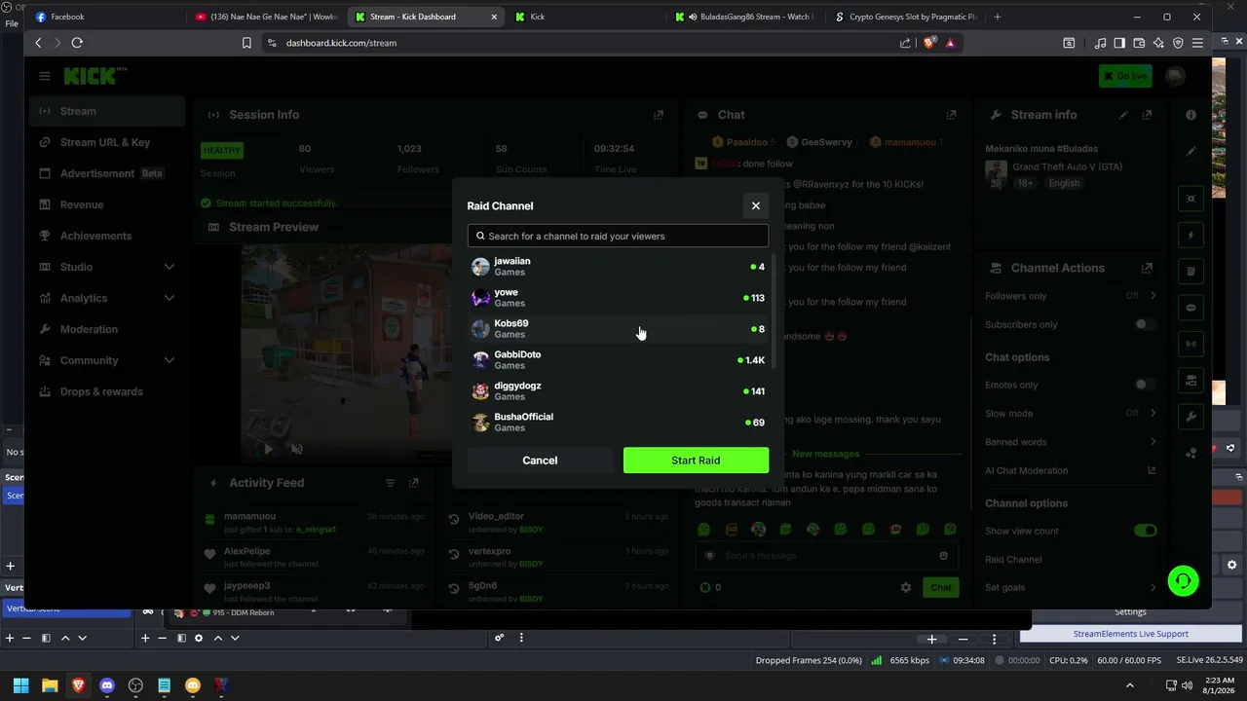Choose Kobs69 from the raid list
Viewport: 1247px width, 701px height.
618,329
